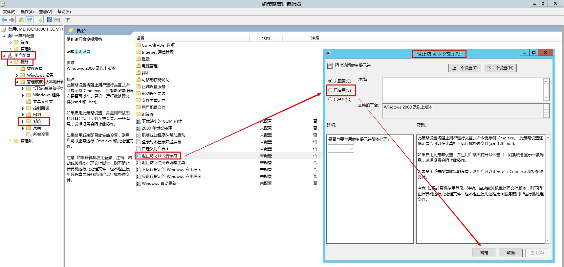Click the 确定 button in dialog
This screenshot has height=267, width=564.
tap(484, 253)
